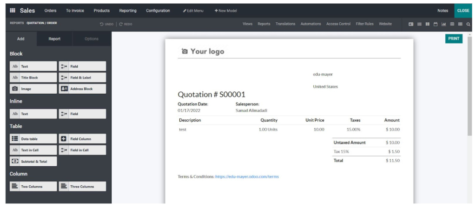Switch to Grid view icon
476x209 pixels.
(460, 24)
